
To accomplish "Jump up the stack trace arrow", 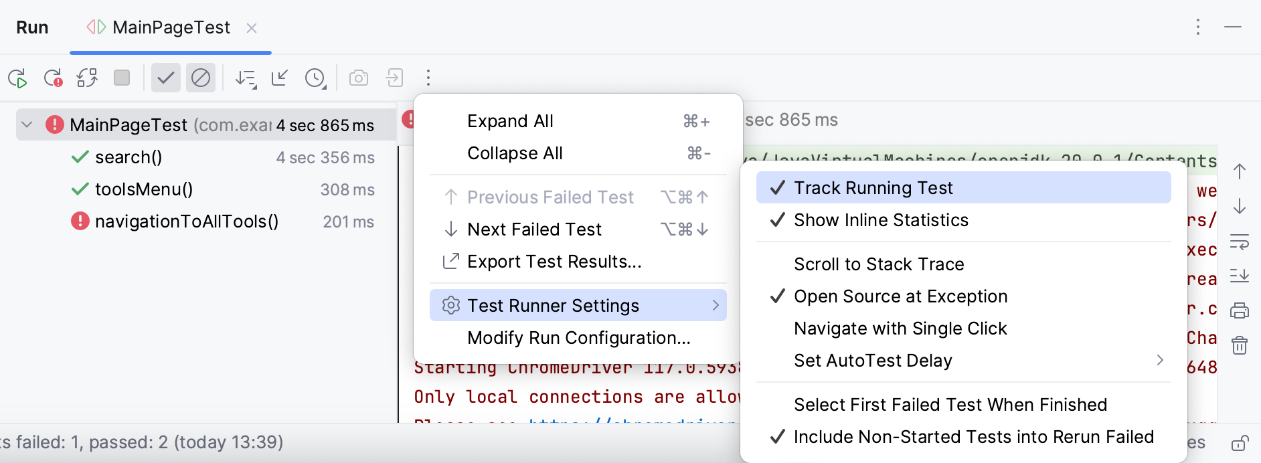I will point(1240,171).
